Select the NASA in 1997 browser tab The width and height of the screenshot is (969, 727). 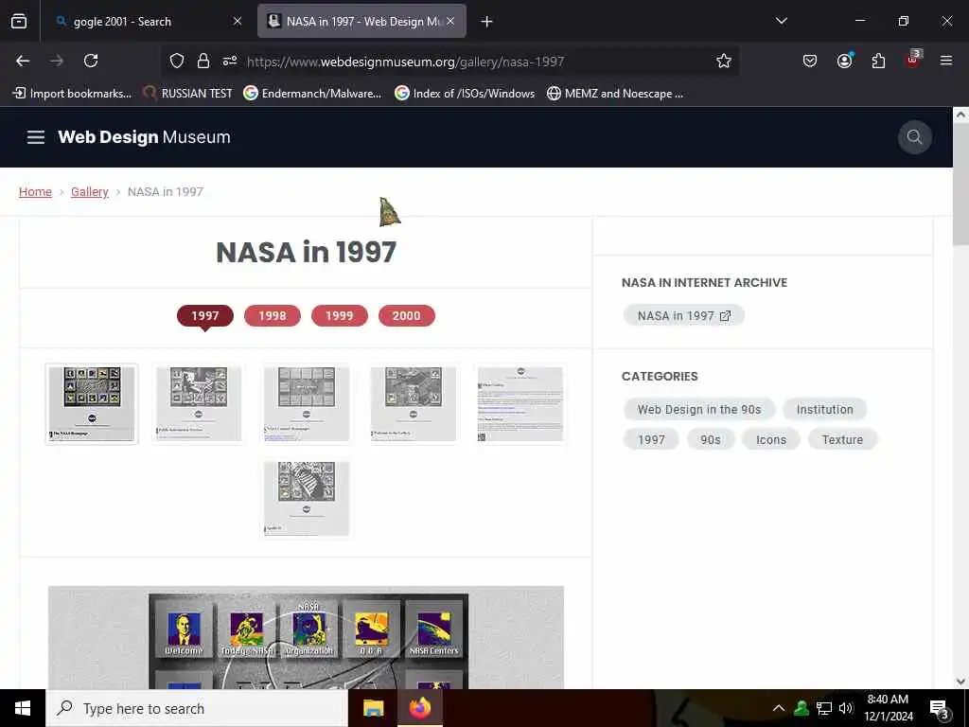click(x=361, y=22)
